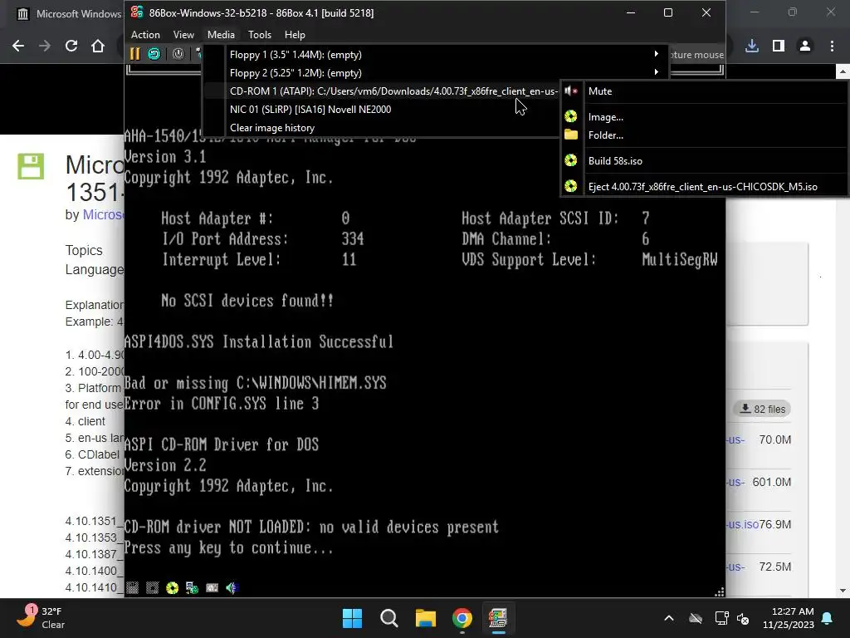The image size is (850, 638).
Task: Click the 82 files download button
Action: click(762, 409)
